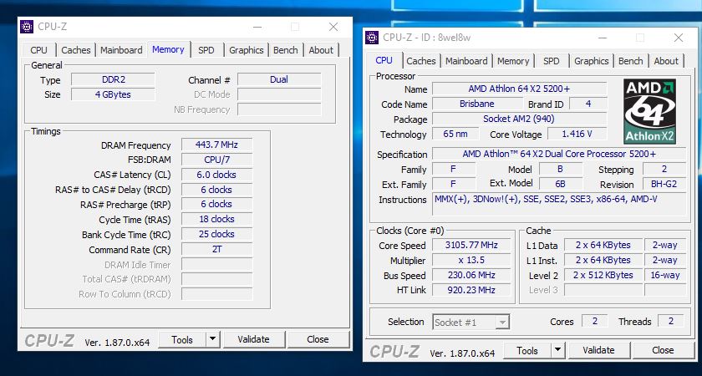Click the Tools button in the 8wel8w window
The width and height of the screenshot is (702, 376).
[527, 350]
